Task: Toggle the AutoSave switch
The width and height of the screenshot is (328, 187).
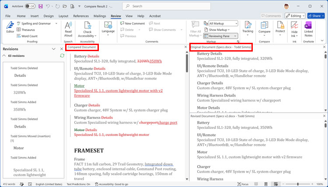Action: click(x=30, y=6)
